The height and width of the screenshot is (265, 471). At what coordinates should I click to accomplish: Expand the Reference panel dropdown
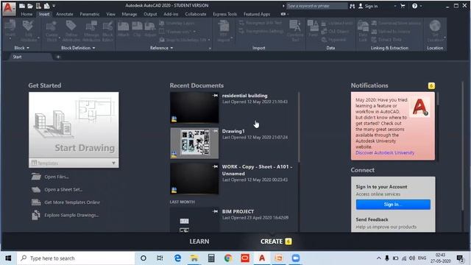(161, 48)
